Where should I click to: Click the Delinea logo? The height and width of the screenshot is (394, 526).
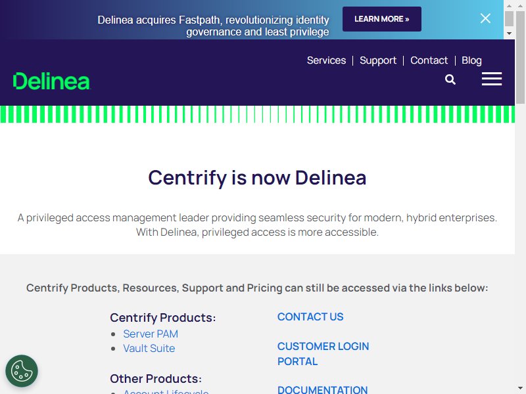pos(52,81)
